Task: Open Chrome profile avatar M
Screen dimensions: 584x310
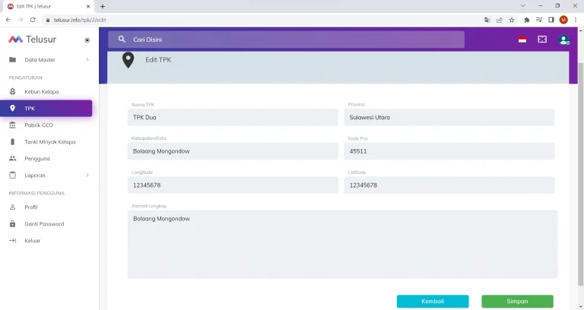Action: (563, 20)
